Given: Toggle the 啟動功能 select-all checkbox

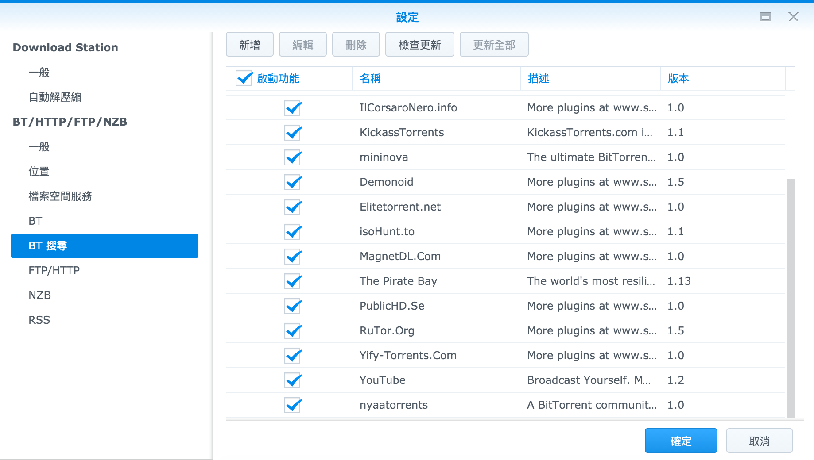Looking at the screenshot, I should pyautogui.click(x=244, y=78).
